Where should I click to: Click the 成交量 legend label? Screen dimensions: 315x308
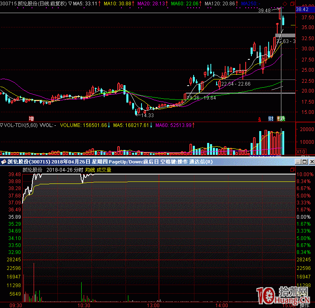[x=104, y=170]
